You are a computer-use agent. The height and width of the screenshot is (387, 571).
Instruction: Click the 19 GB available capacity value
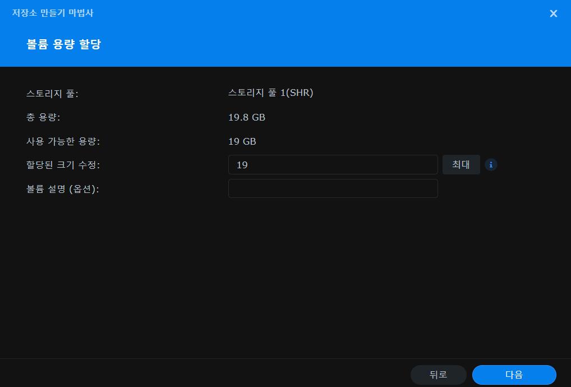click(x=242, y=141)
